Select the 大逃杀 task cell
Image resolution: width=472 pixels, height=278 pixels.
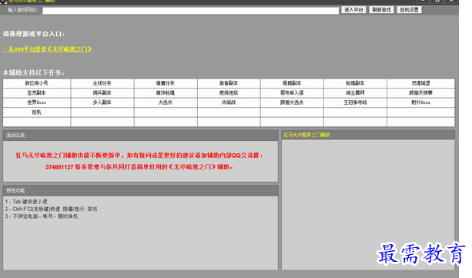(x=166, y=102)
